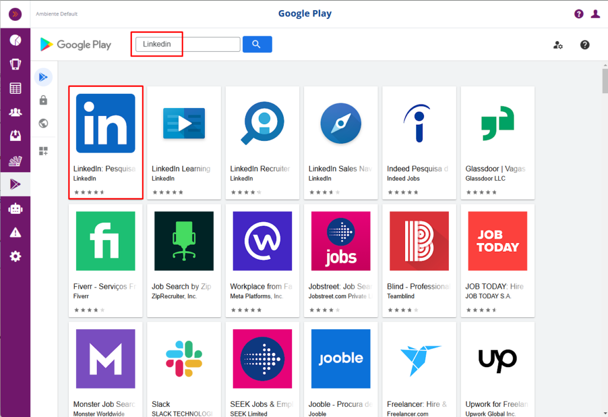Click the vertical scrollbar thumb at right
This screenshot has width=608, height=417.
[605, 81]
